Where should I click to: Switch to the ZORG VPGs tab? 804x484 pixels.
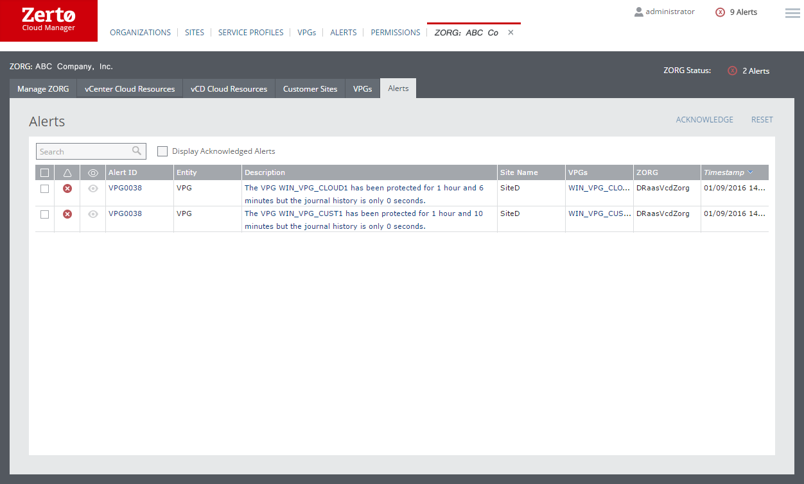[363, 88]
